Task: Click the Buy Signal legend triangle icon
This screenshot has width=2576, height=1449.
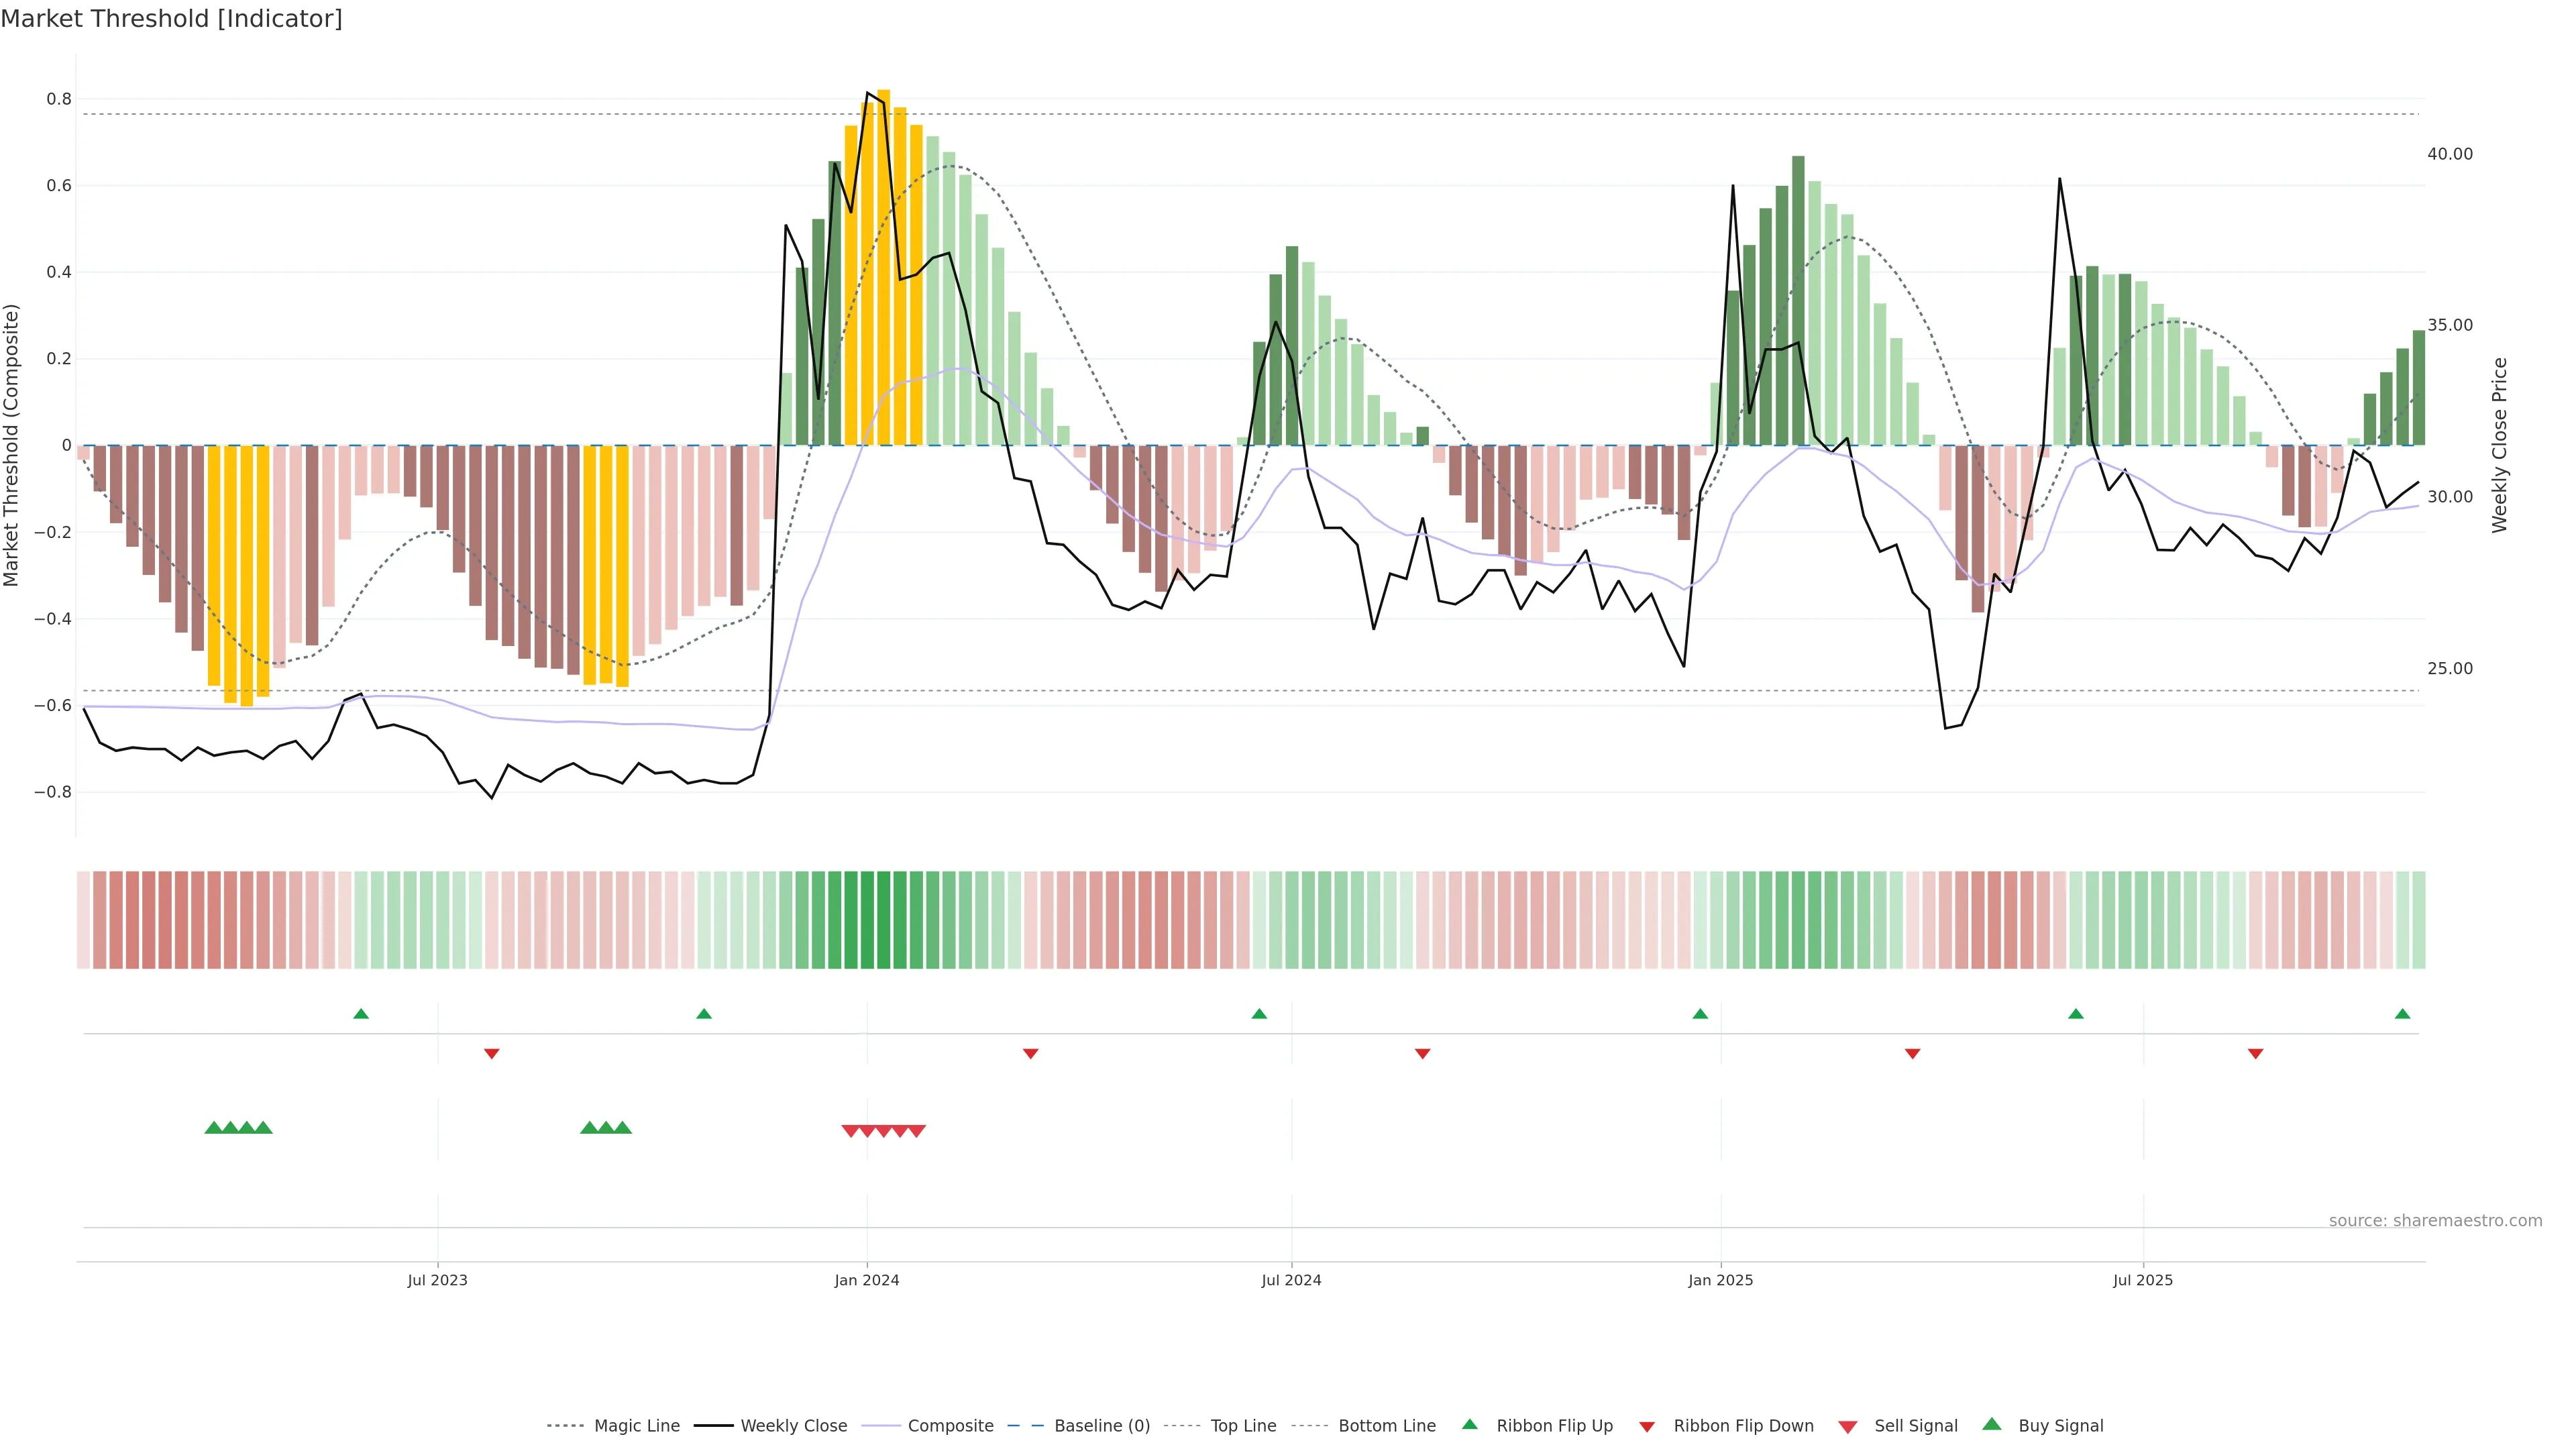Action: coord(1992,1424)
